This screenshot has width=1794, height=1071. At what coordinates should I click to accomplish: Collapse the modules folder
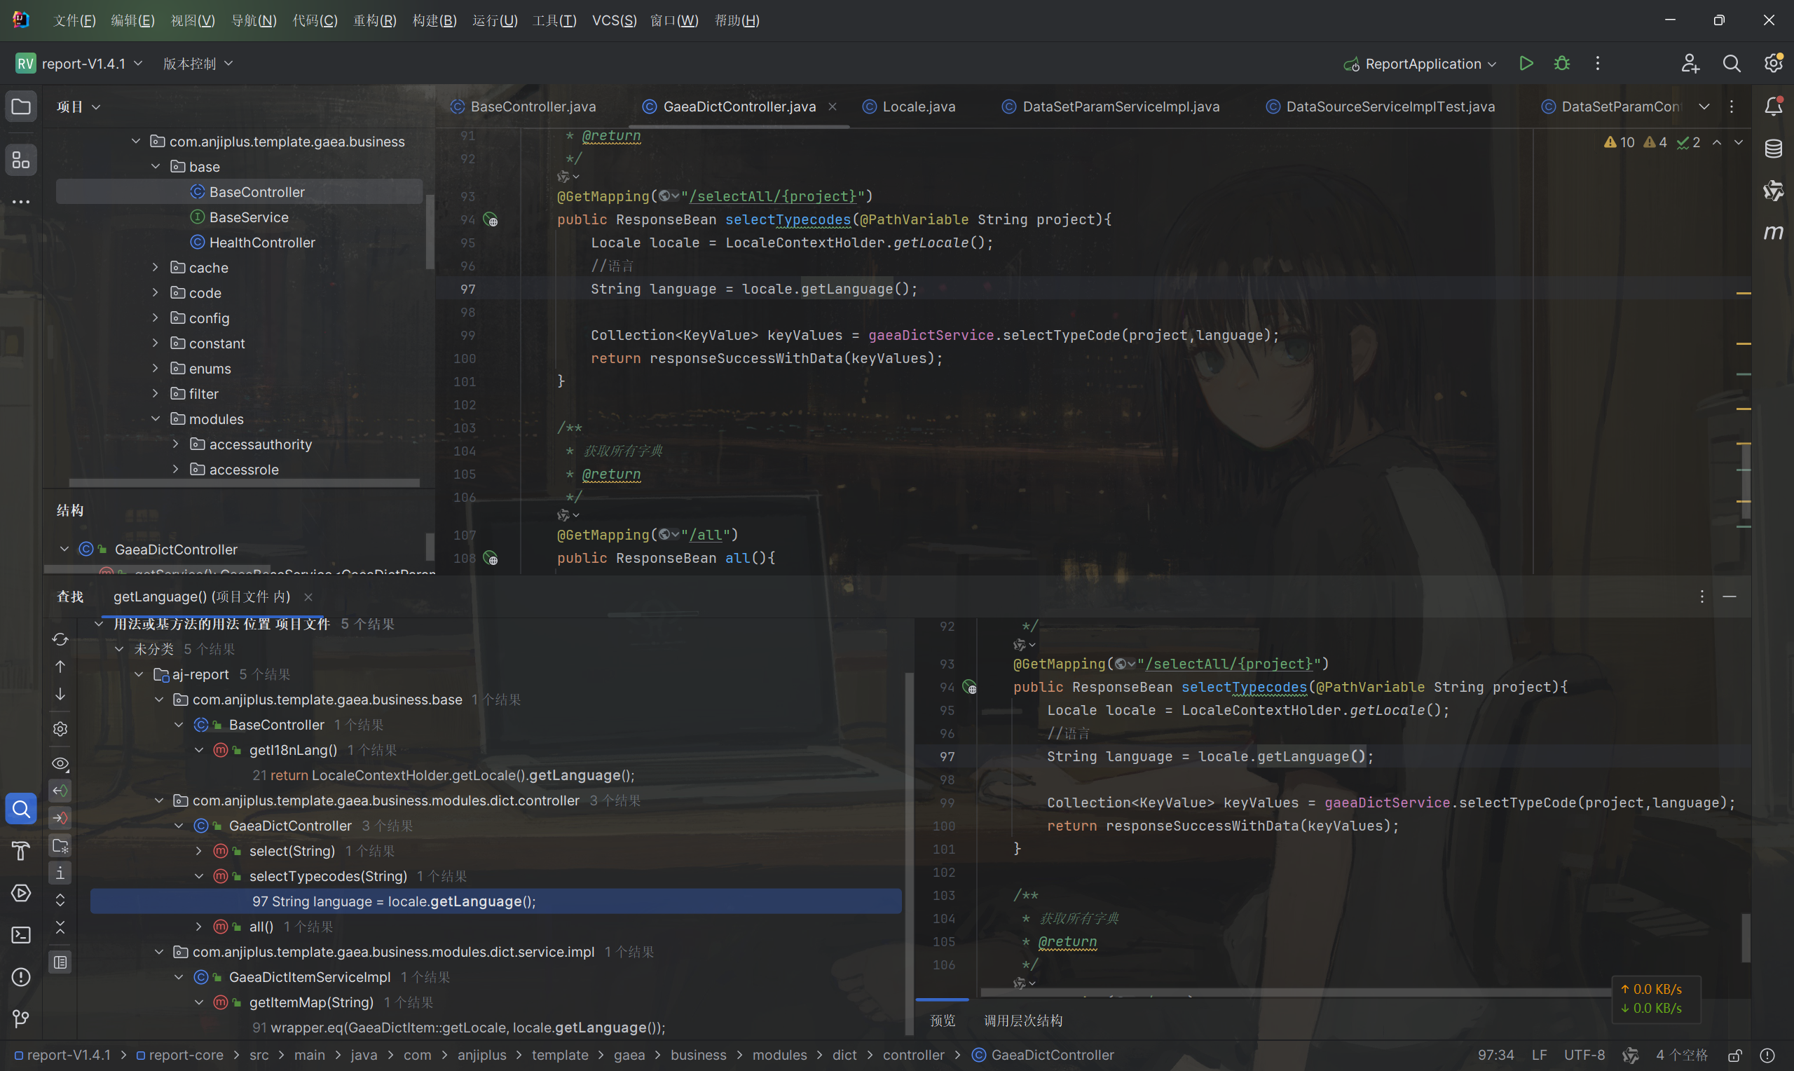tap(155, 419)
